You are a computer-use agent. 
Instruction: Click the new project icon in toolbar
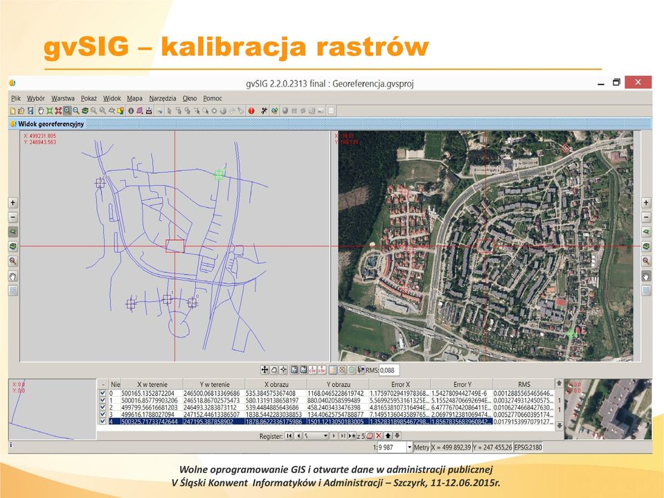coord(12,111)
